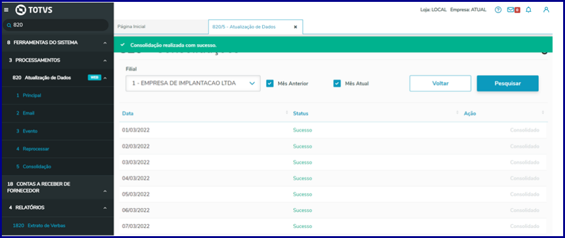Click Consolidado action for 04/03/2022
Screen dimensions: 565x238
[525, 178]
